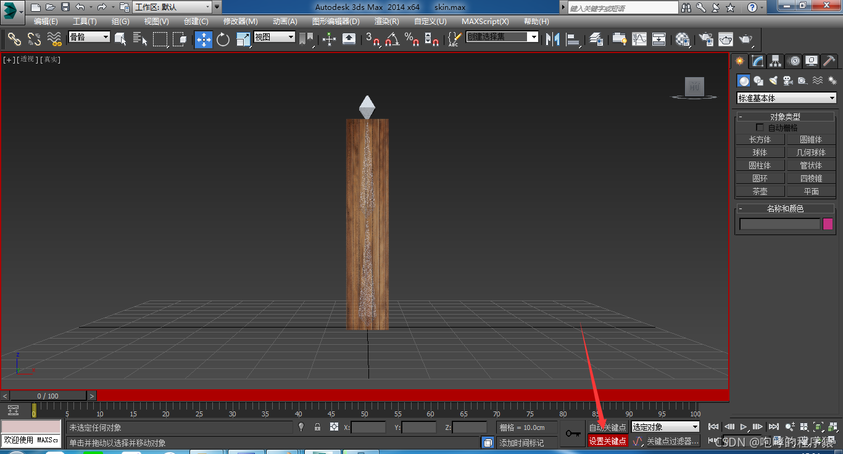Switch to the Hierarchy panel tab

point(776,60)
